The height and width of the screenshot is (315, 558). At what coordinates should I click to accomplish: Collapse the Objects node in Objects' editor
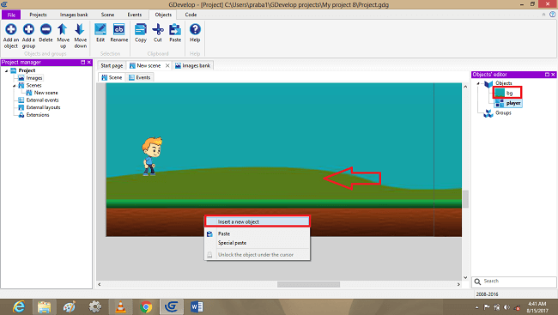coord(478,83)
